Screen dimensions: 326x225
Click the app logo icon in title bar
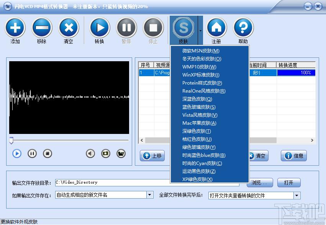pos(8,7)
